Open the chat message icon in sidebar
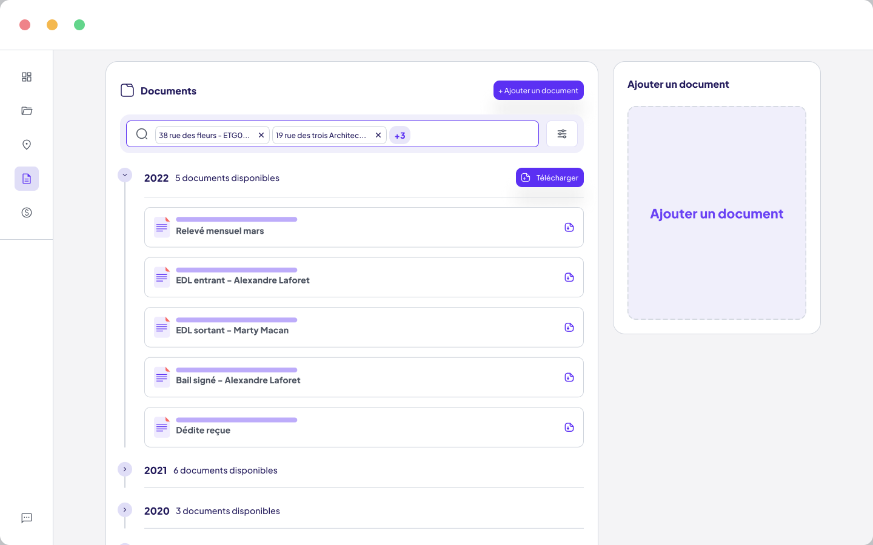Screen dimensions: 873x545 [x=27, y=518]
